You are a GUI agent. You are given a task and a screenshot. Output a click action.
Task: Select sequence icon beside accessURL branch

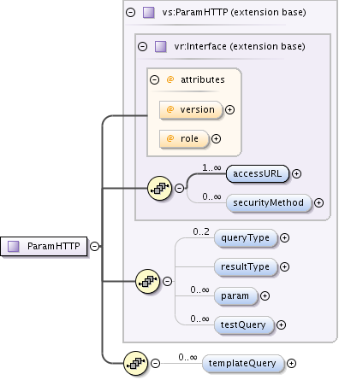[160, 188]
